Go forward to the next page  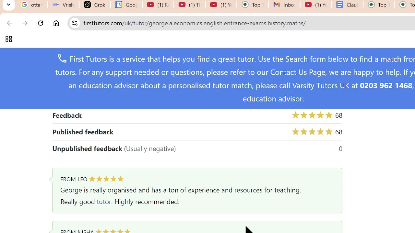tap(25, 23)
